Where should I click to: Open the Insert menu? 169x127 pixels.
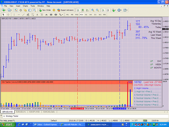(18, 6)
